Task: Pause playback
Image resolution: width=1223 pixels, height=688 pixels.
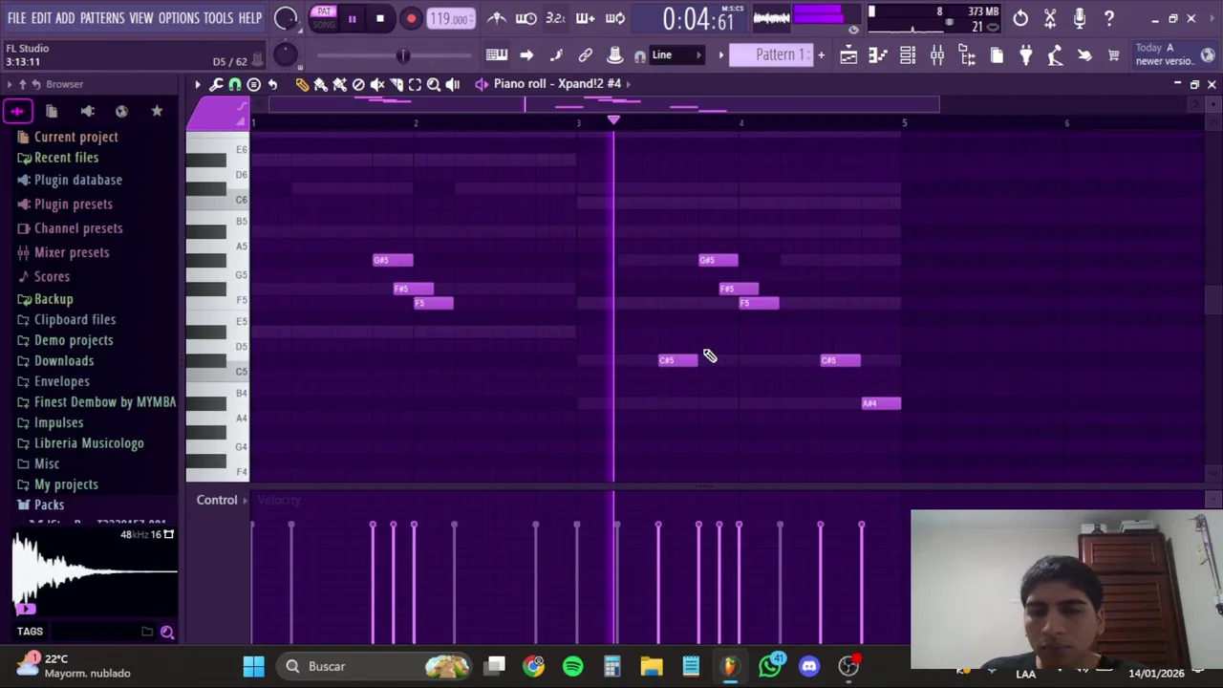Action: pyautogui.click(x=352, y=18)
